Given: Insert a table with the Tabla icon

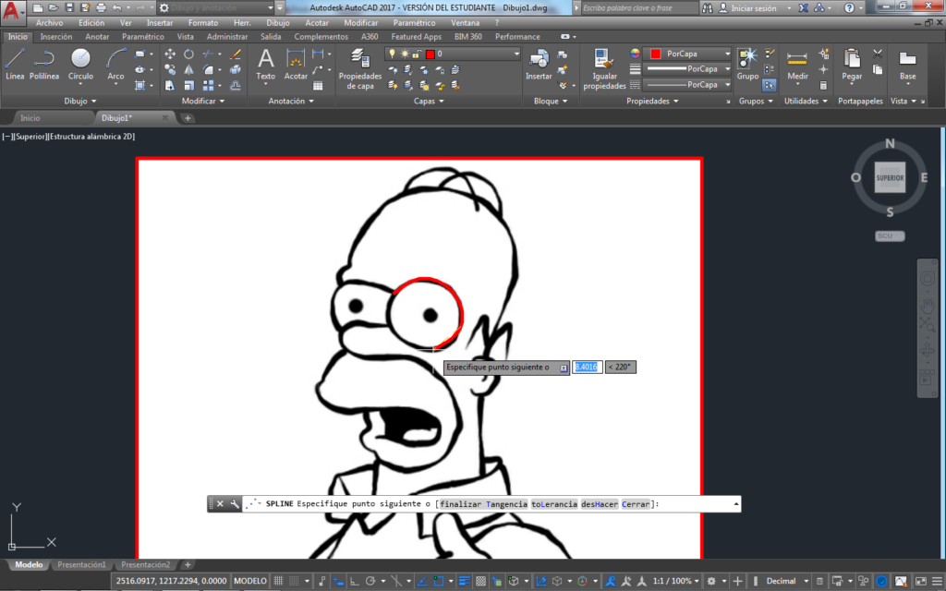Looking at the screenshot, I should coord(318,86).
